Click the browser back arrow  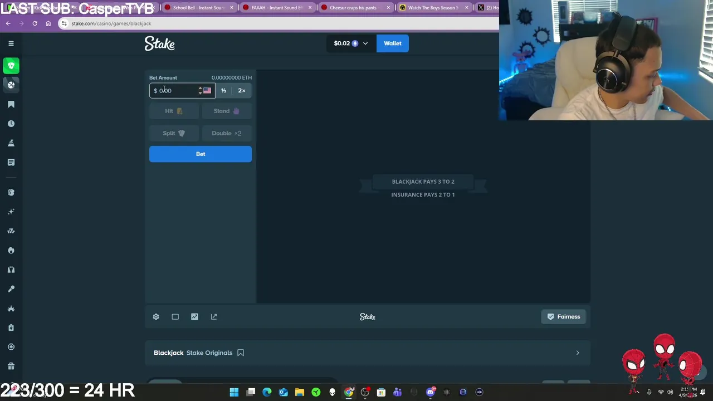click(x=8, y=23)
